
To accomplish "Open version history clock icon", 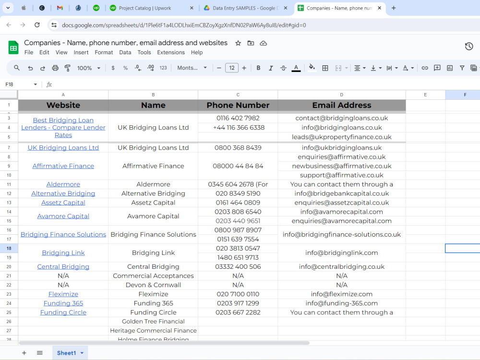I will (x=468, y=46).
